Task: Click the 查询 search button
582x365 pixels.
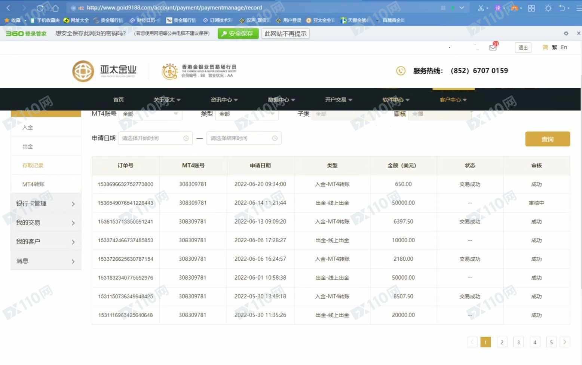Action: [x=547, y=139]
